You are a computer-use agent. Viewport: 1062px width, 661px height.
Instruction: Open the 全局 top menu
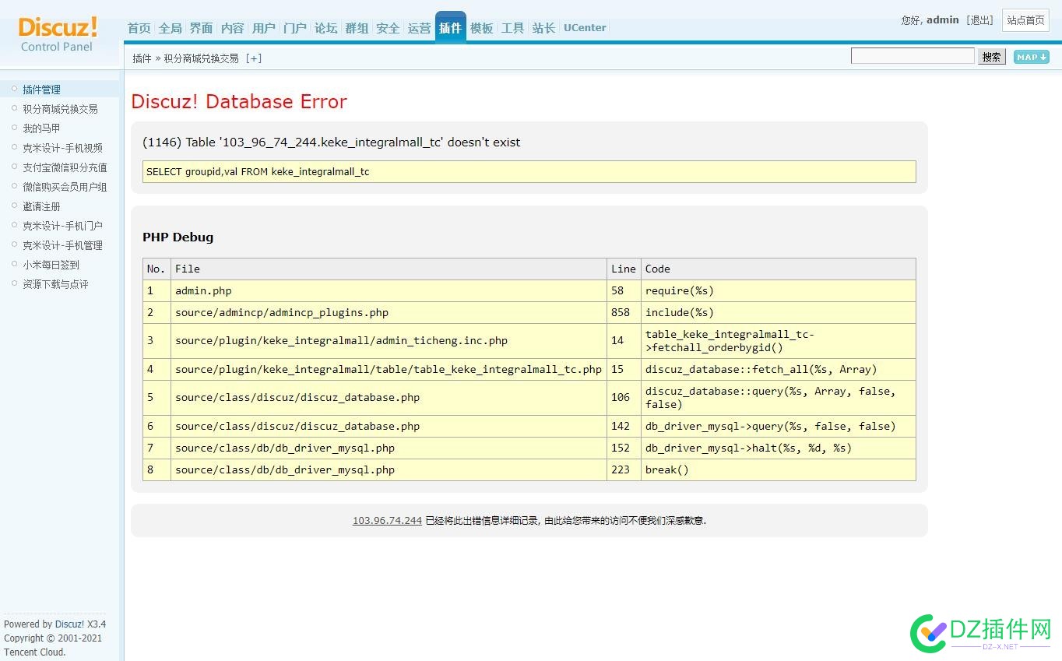click(171, 28)
